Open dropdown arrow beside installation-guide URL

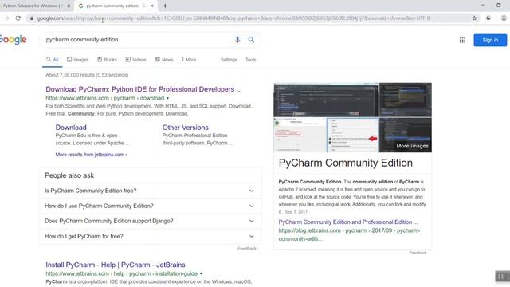pos(201,274)
